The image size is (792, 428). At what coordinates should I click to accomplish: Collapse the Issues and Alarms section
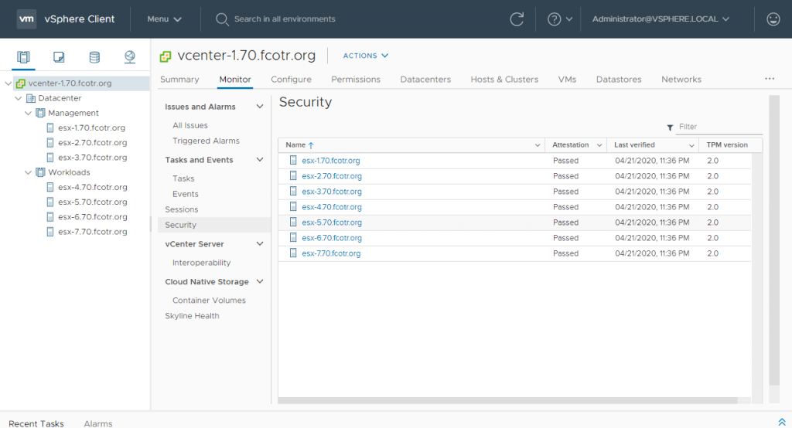260,107
